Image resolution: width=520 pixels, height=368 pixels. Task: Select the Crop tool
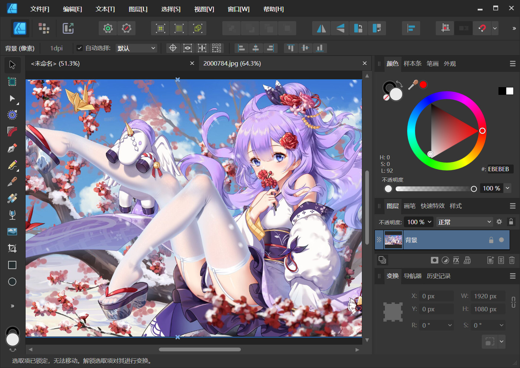click(x=12, y=248)
